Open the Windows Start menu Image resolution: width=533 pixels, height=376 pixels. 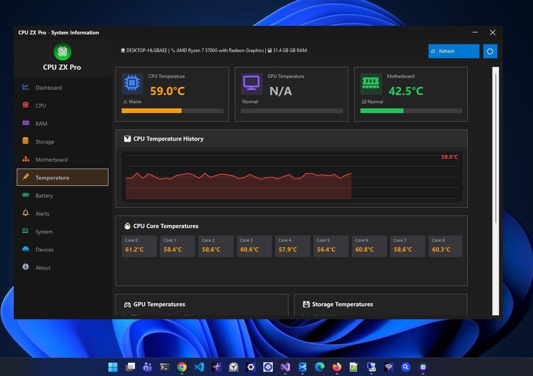click(x=113, y=367)
